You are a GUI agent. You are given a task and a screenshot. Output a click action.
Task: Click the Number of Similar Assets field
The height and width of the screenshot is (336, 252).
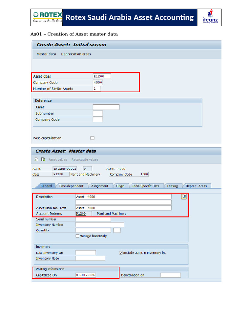pyautogui.click(x=97, y=89)
